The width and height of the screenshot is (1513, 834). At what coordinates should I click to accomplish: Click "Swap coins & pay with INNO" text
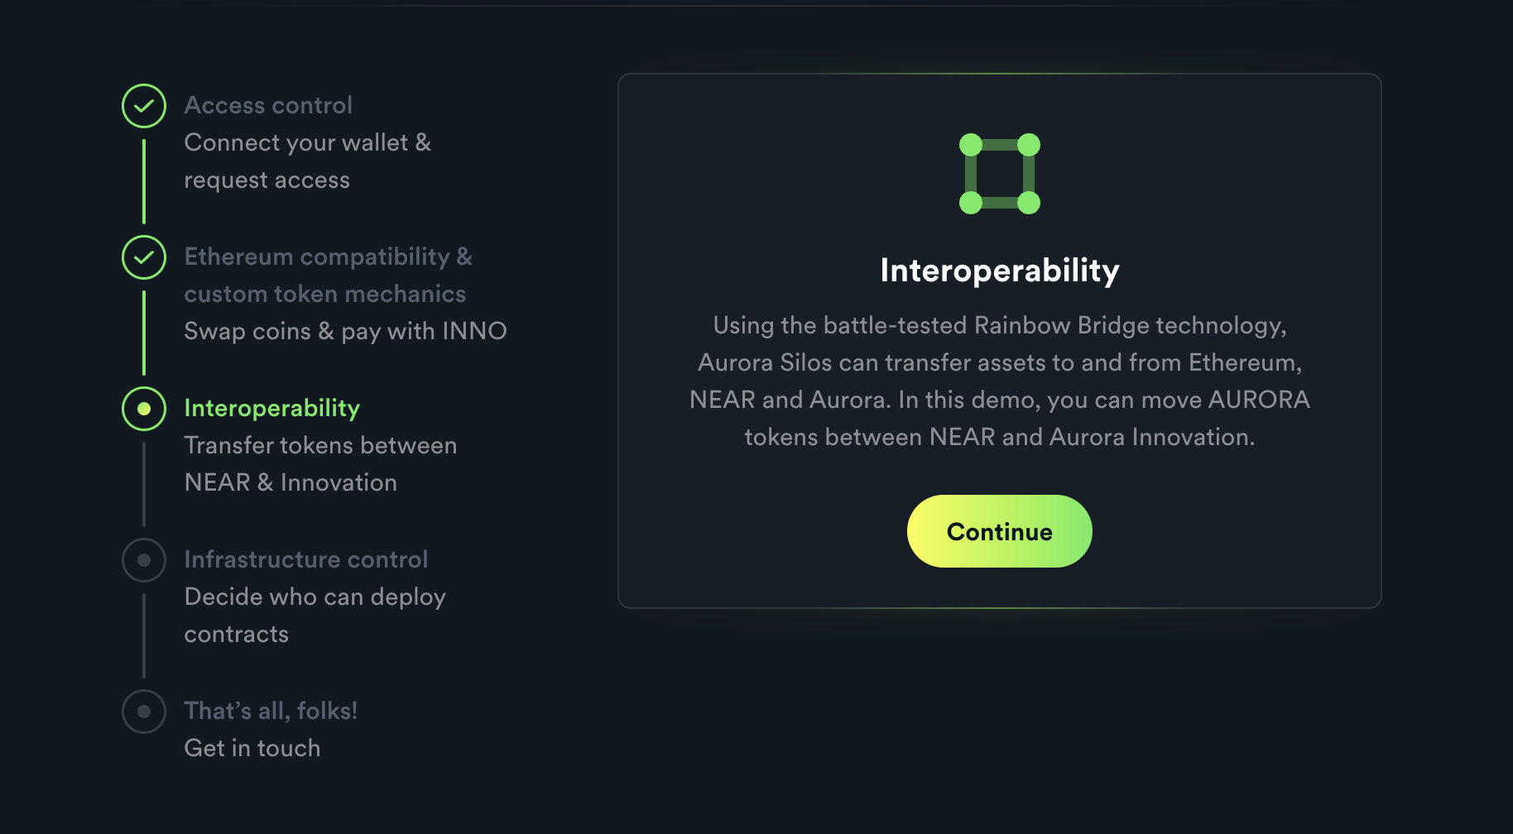345,331
